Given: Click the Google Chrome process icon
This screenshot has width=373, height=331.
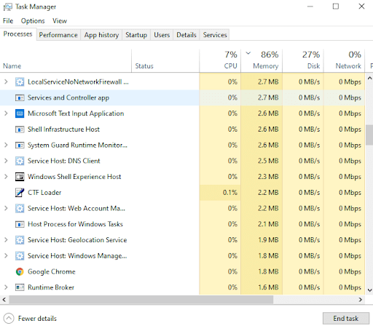Looking at the screenshot, I should [20, 271].
